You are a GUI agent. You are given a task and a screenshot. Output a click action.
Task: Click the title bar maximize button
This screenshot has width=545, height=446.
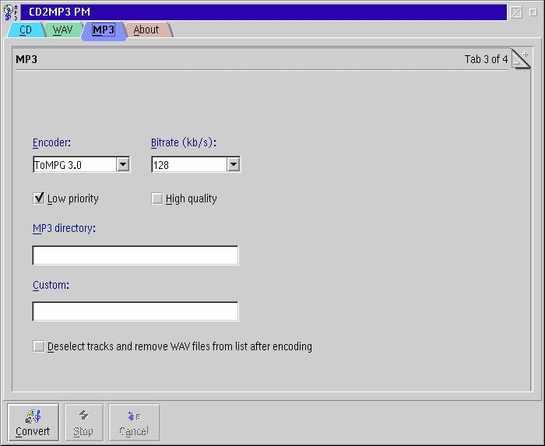pyautogui.click(x=533, y=12)
